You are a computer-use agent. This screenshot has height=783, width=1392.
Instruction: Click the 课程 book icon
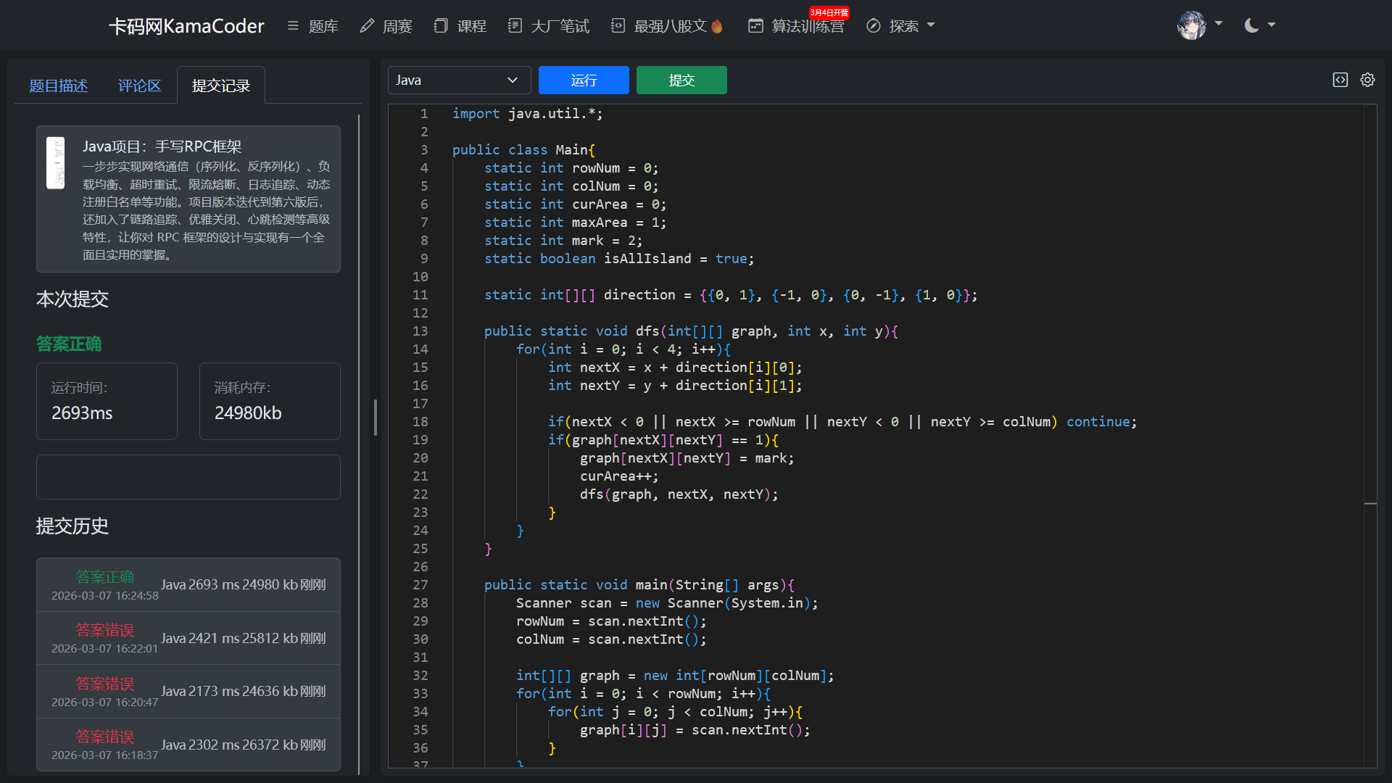[441, 26]
